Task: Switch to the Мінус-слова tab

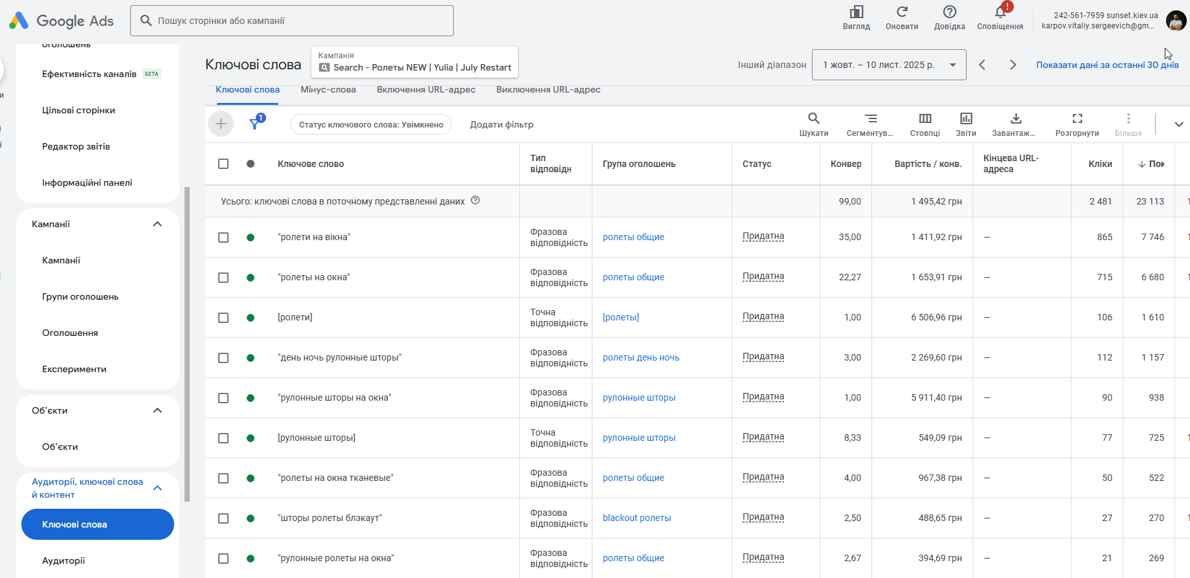Action: (328, 90)
